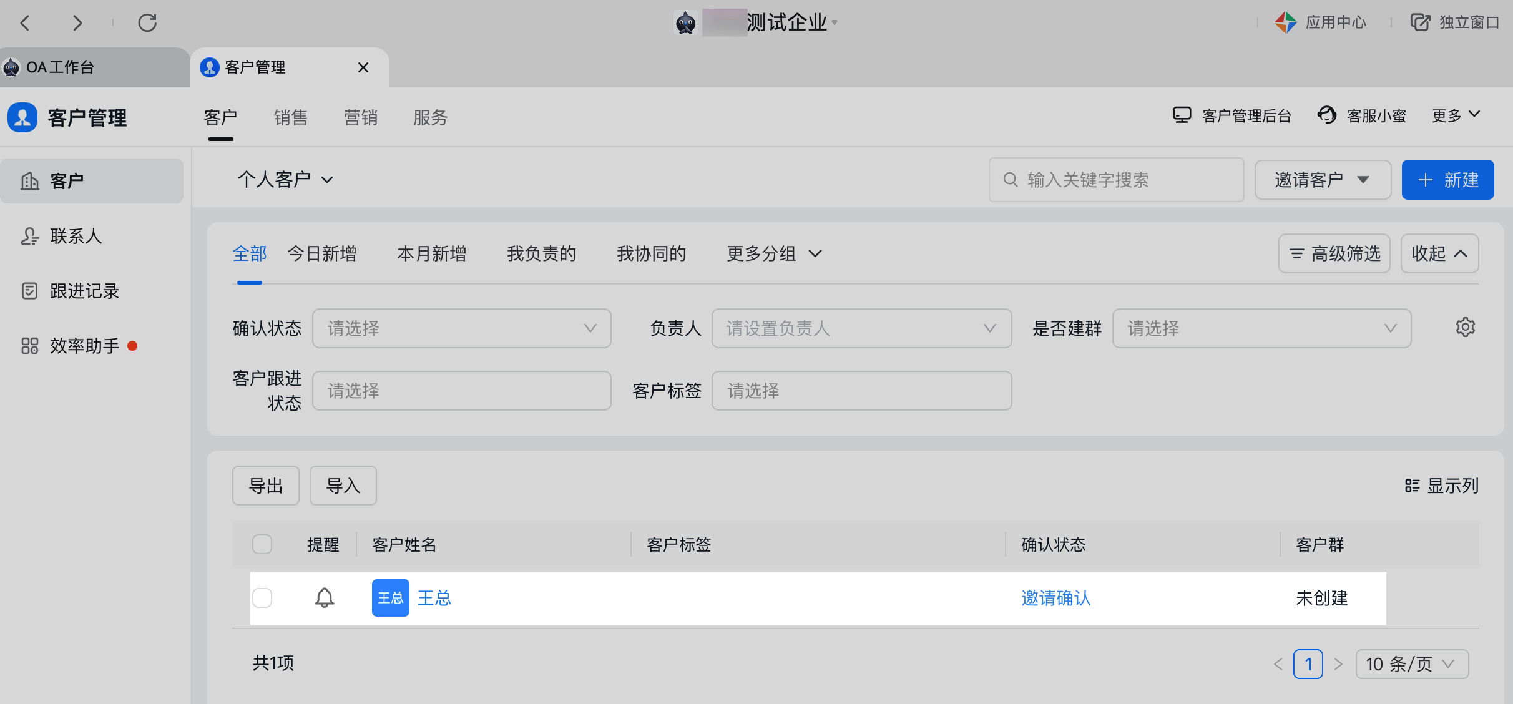Switch to the 销售 top tab
Viewport: 1513px width, 704px height.
tap(290, 117)
